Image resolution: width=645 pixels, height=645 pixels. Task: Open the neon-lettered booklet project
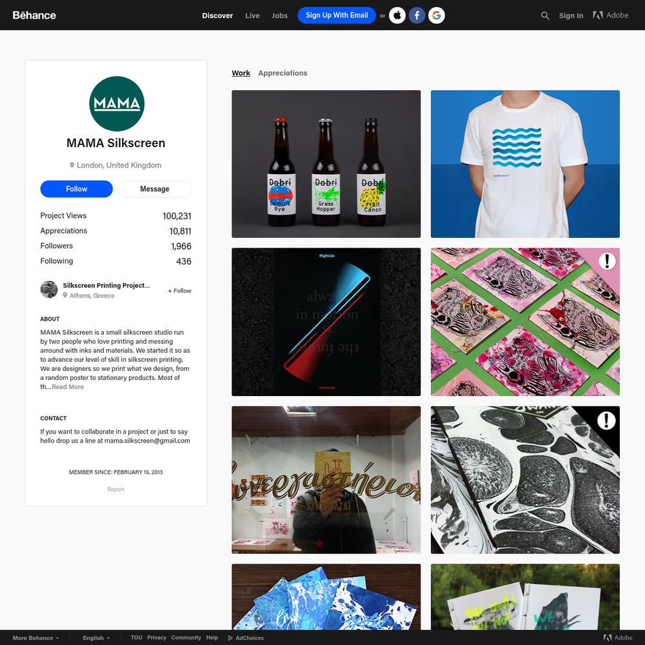point(525,597)
